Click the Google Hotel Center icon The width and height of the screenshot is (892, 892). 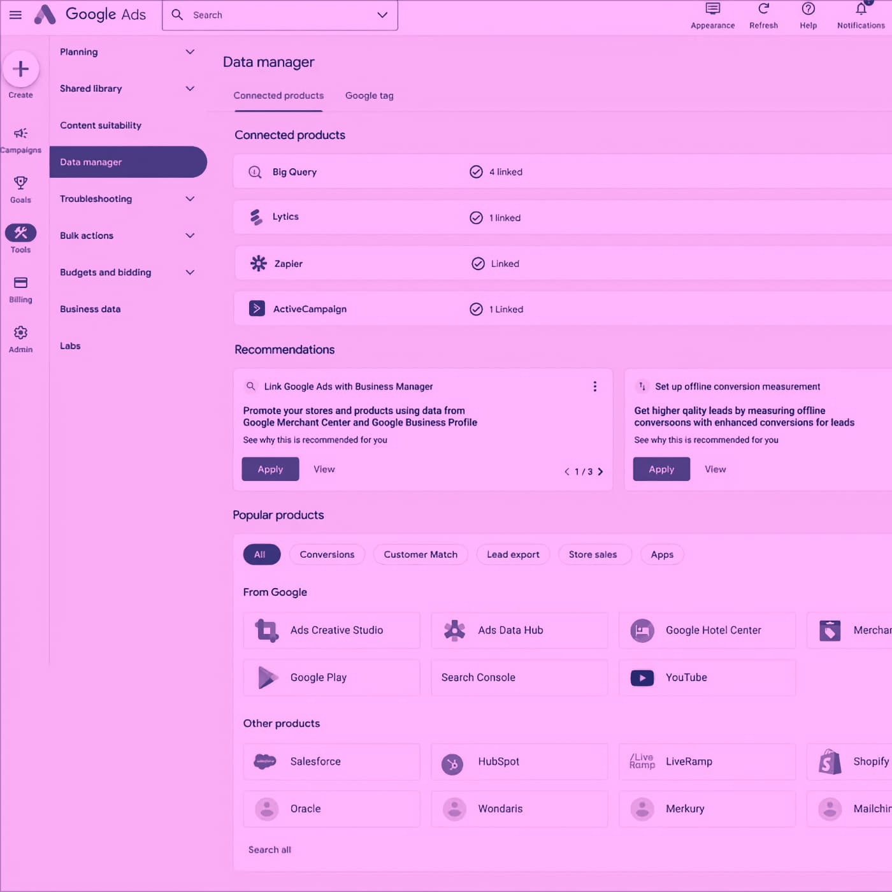click(x=642, y=631)
